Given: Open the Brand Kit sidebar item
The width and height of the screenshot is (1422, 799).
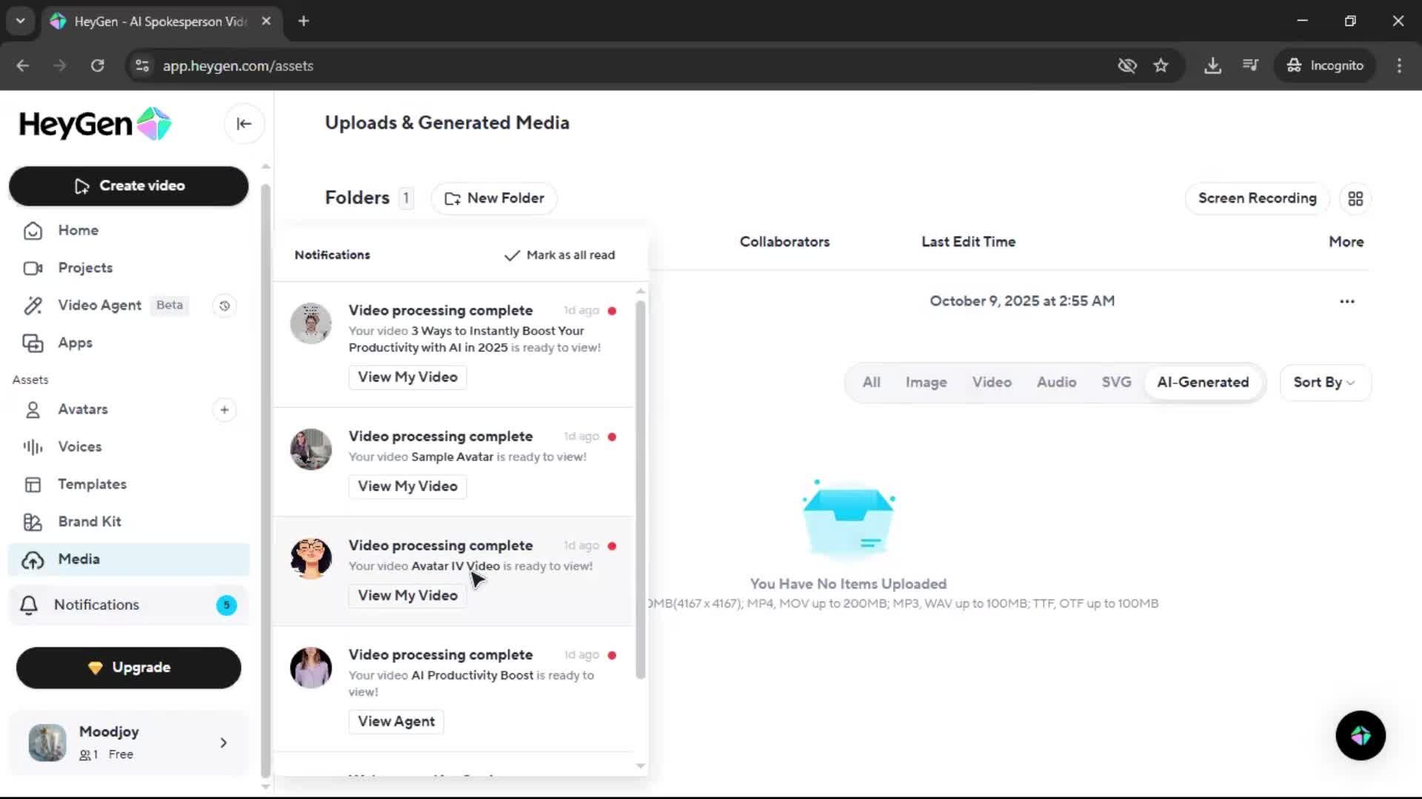Looking at the screenshot, I should [x=89, y=522].
